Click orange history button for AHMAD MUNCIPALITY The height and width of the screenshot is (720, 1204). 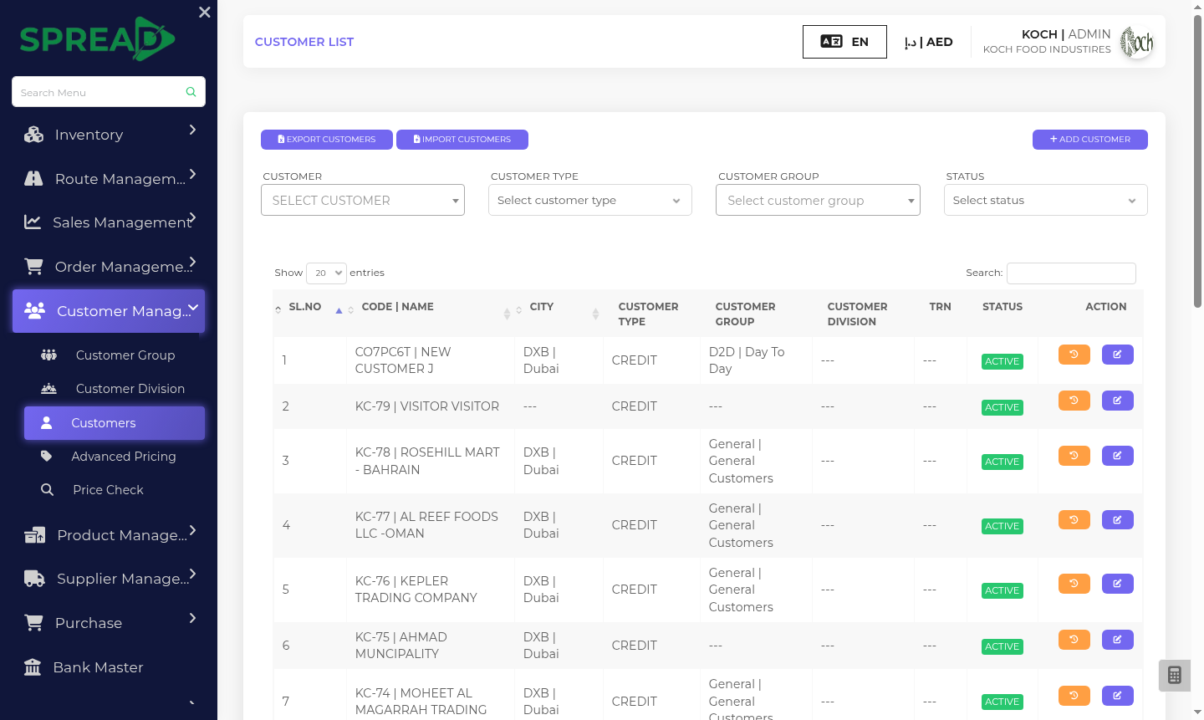tap(1074, 640)
